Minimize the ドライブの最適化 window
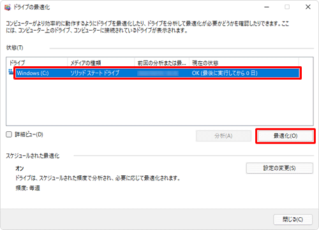 (267, 7)
